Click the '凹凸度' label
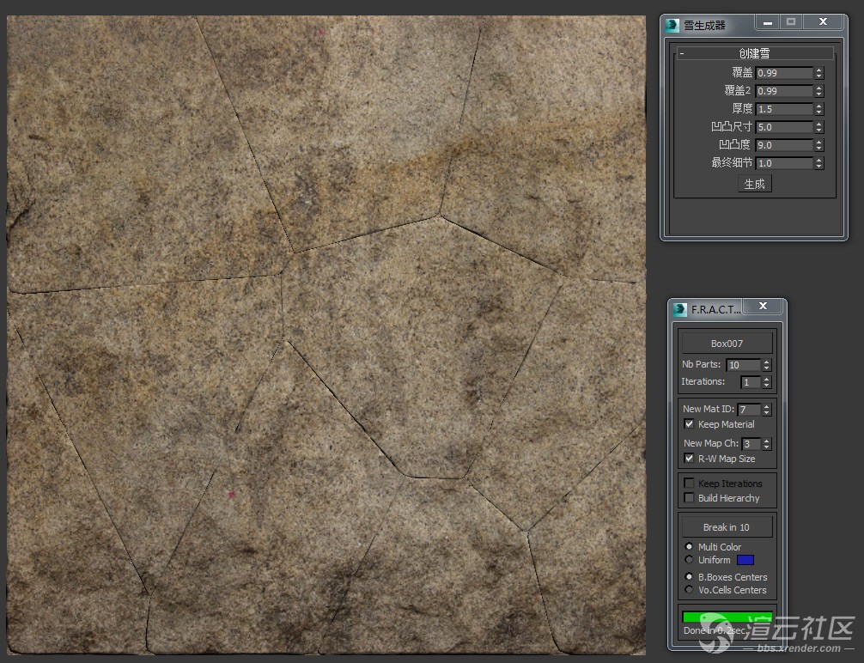864x663 pixels. click(734, 144)
